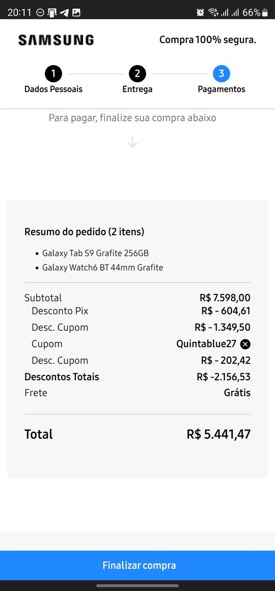275x591 pixels.
Task: Tap the Samsung logo
Action: [x=56, y=40]
